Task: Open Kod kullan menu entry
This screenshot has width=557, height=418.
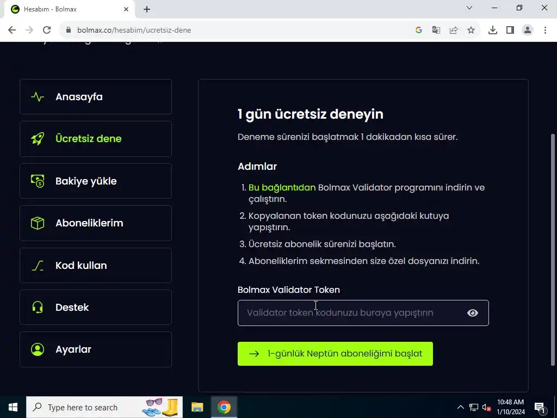Action: tap(96, 266)
